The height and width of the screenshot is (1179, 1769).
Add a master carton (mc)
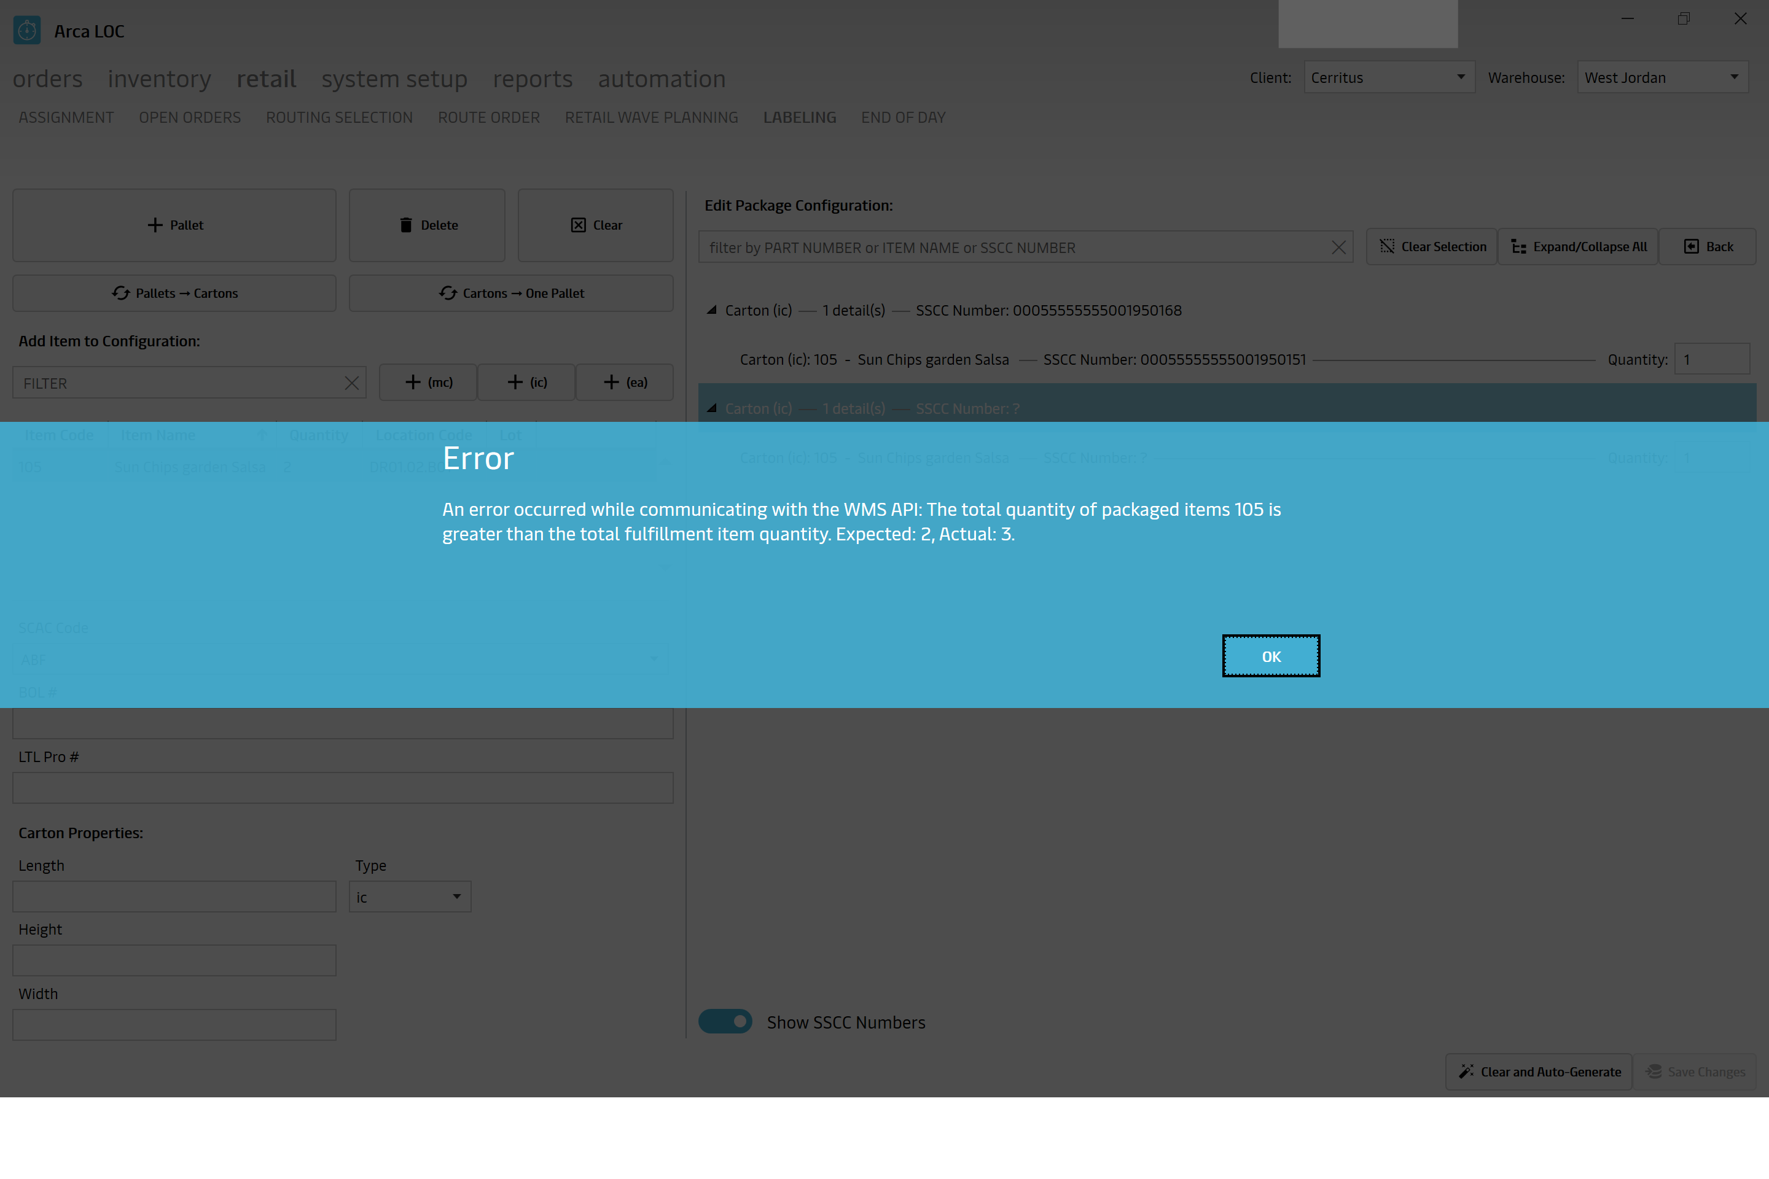pos(428,382)
